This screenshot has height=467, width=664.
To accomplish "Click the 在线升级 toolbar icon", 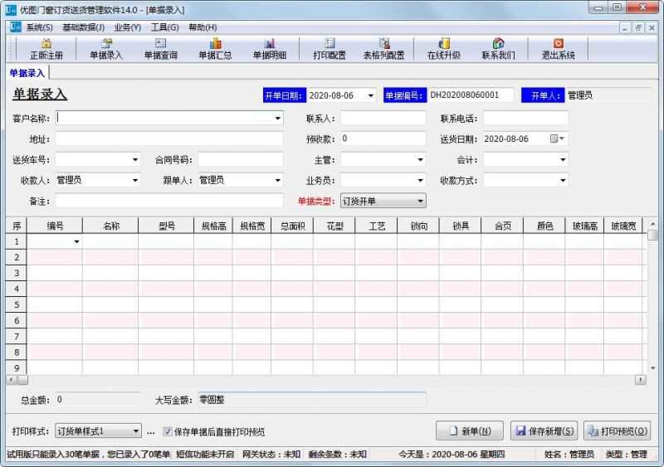I will pos(444,49).
